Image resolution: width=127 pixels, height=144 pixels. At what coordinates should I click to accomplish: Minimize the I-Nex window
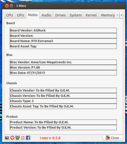[11, 6]
